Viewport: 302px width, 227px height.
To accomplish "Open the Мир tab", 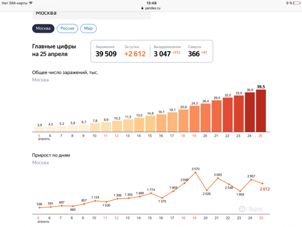I will pos(88,28).
